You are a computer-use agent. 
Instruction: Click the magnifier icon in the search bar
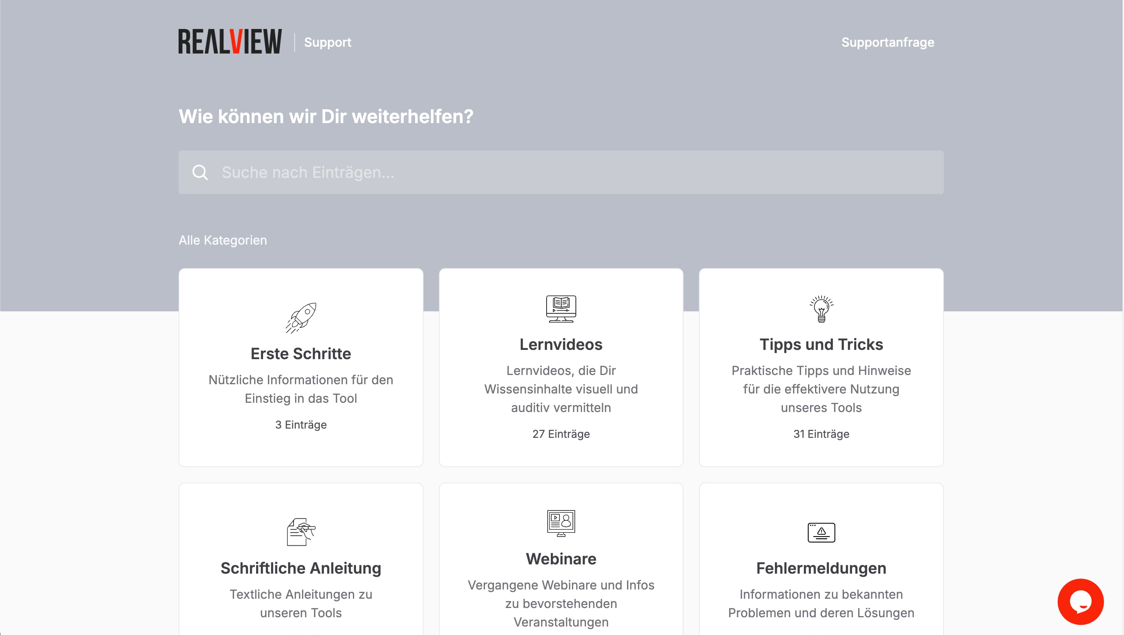coord(200,172)
